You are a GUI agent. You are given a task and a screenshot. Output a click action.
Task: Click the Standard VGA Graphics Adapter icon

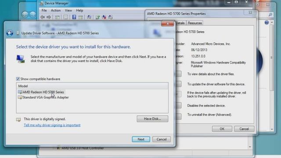(20, 97)
